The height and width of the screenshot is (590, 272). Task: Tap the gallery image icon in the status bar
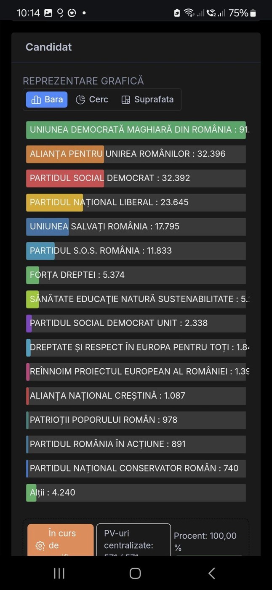(x=48, y=13)
